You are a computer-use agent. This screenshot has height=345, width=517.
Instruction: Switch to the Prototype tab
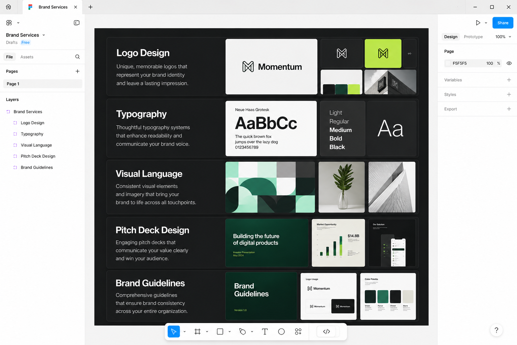473,37
